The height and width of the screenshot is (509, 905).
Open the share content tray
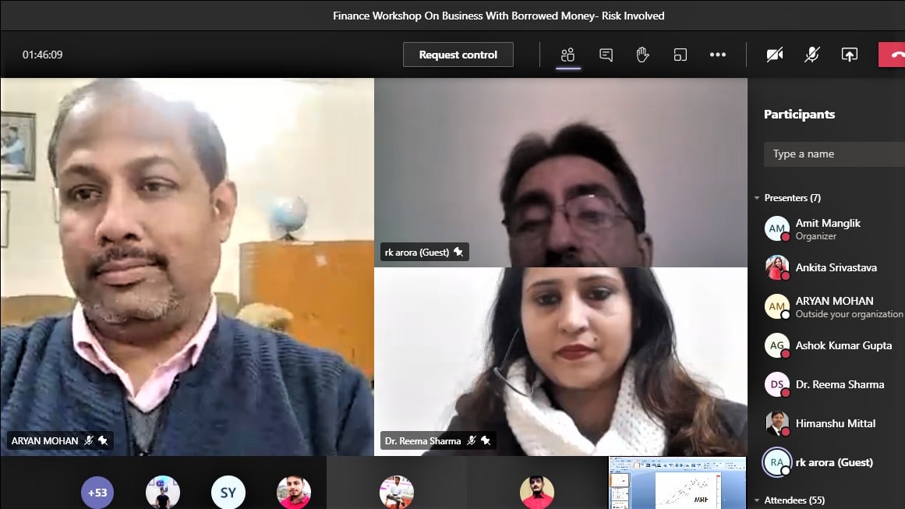pyautogui.click(x=849, y=55)
